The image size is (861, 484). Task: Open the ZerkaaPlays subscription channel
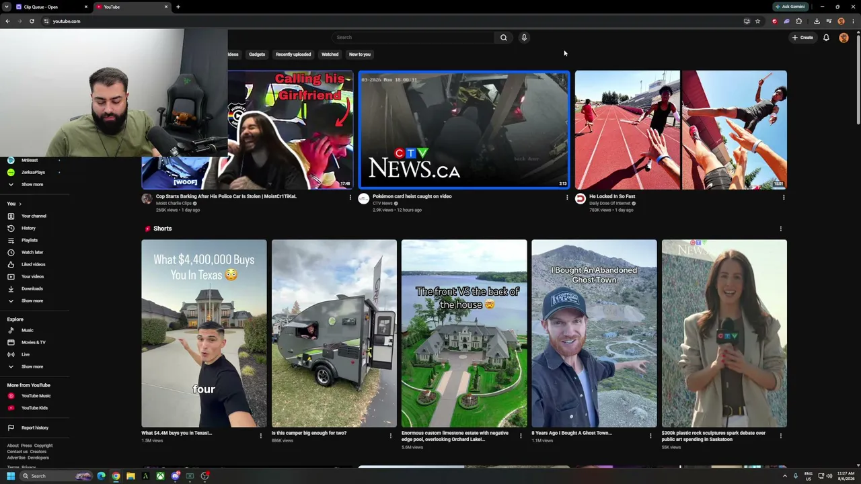coord(34,172)
